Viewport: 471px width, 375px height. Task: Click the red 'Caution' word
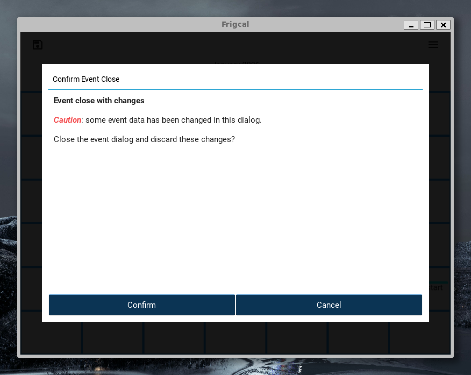67,120
